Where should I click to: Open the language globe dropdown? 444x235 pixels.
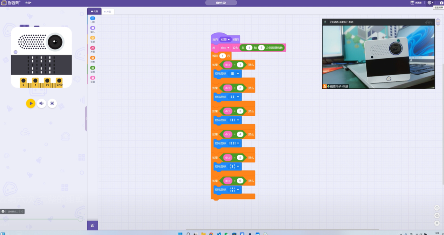(430, 2)
